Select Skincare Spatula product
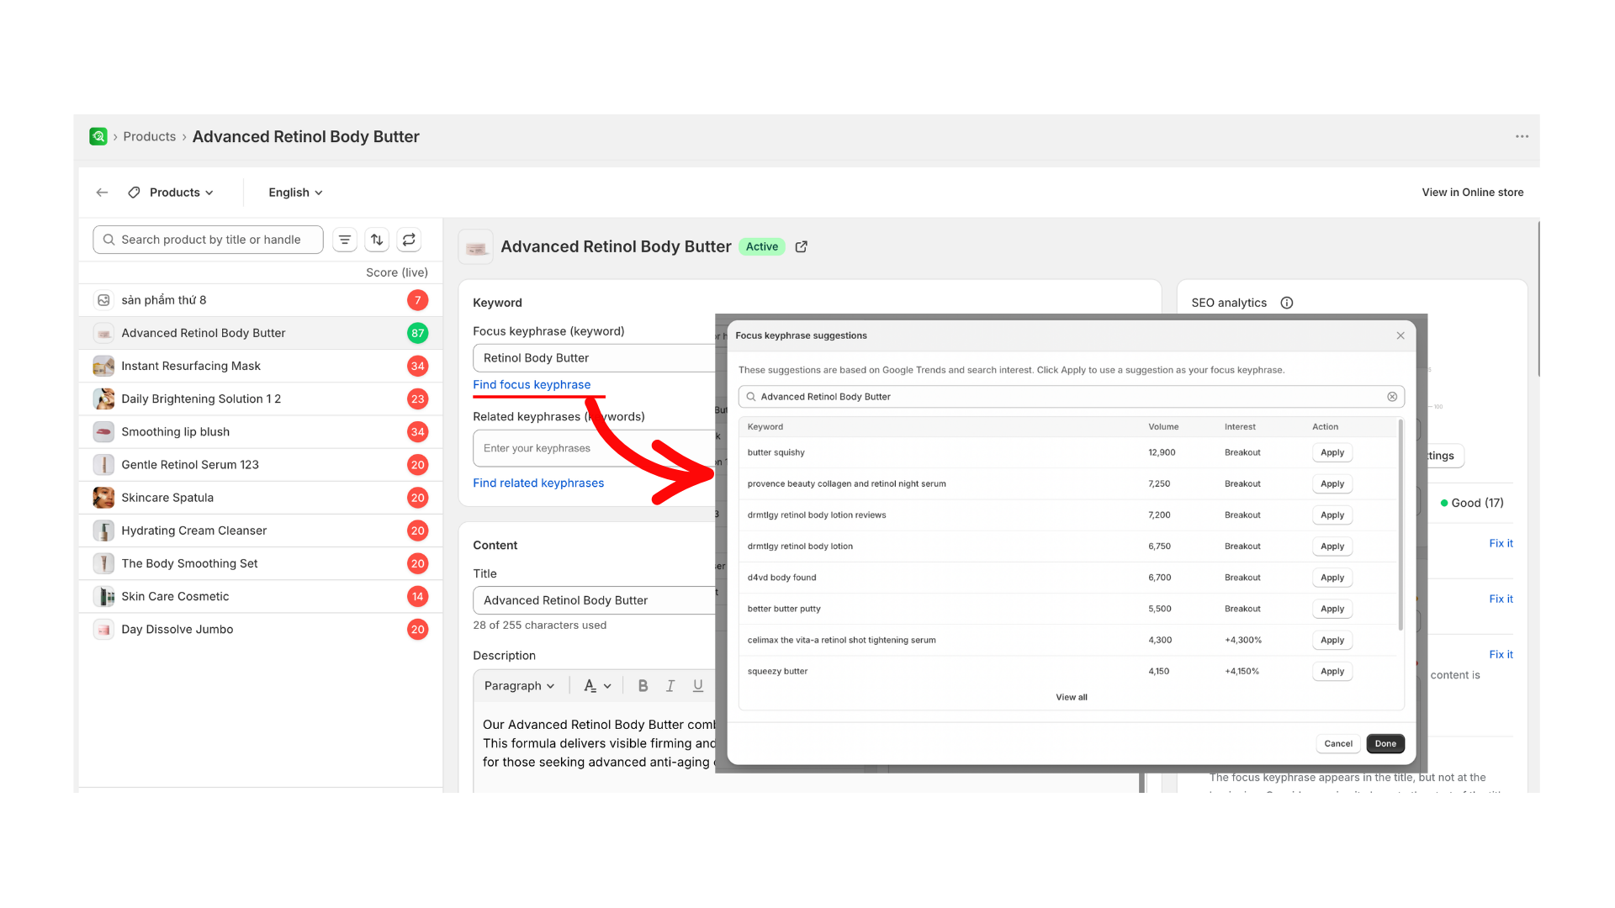 (x=261, y=498)
